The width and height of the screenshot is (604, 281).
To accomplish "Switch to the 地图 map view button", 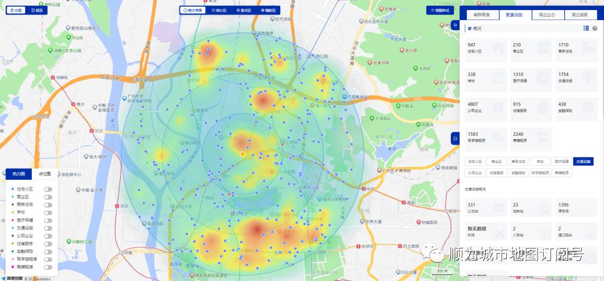I will (x=17, y=11).
